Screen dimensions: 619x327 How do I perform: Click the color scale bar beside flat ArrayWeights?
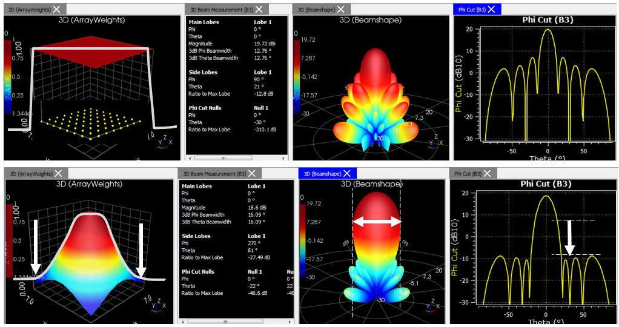click(x=7, y=77)
